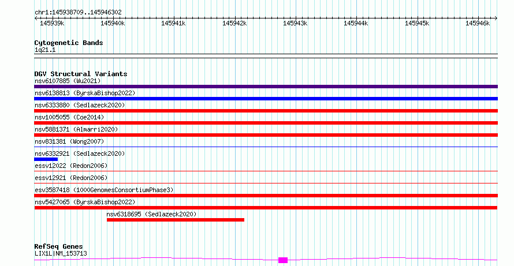Select the dark purple nsv6107885 variant bar
The image size is (514, 266).
(266, 87)
